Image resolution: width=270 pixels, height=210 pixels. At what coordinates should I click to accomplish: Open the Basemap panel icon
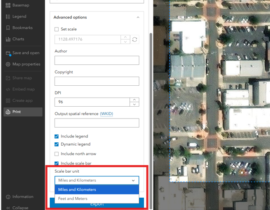tap(8, 5)
